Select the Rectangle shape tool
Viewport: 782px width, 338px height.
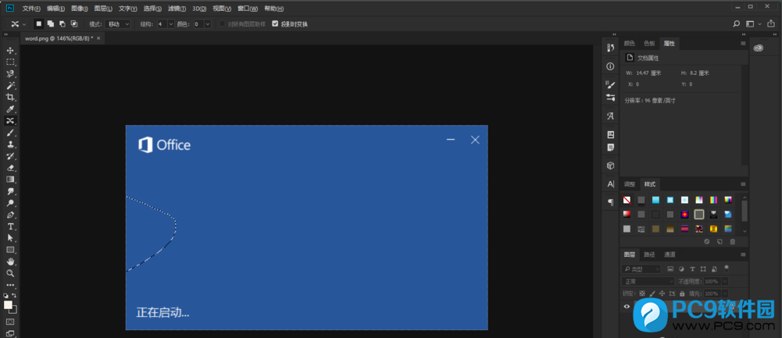(x=10, y=250)
